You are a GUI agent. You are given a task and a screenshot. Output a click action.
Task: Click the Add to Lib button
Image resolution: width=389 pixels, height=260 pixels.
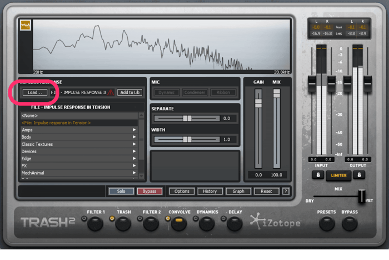coord(129,92)
